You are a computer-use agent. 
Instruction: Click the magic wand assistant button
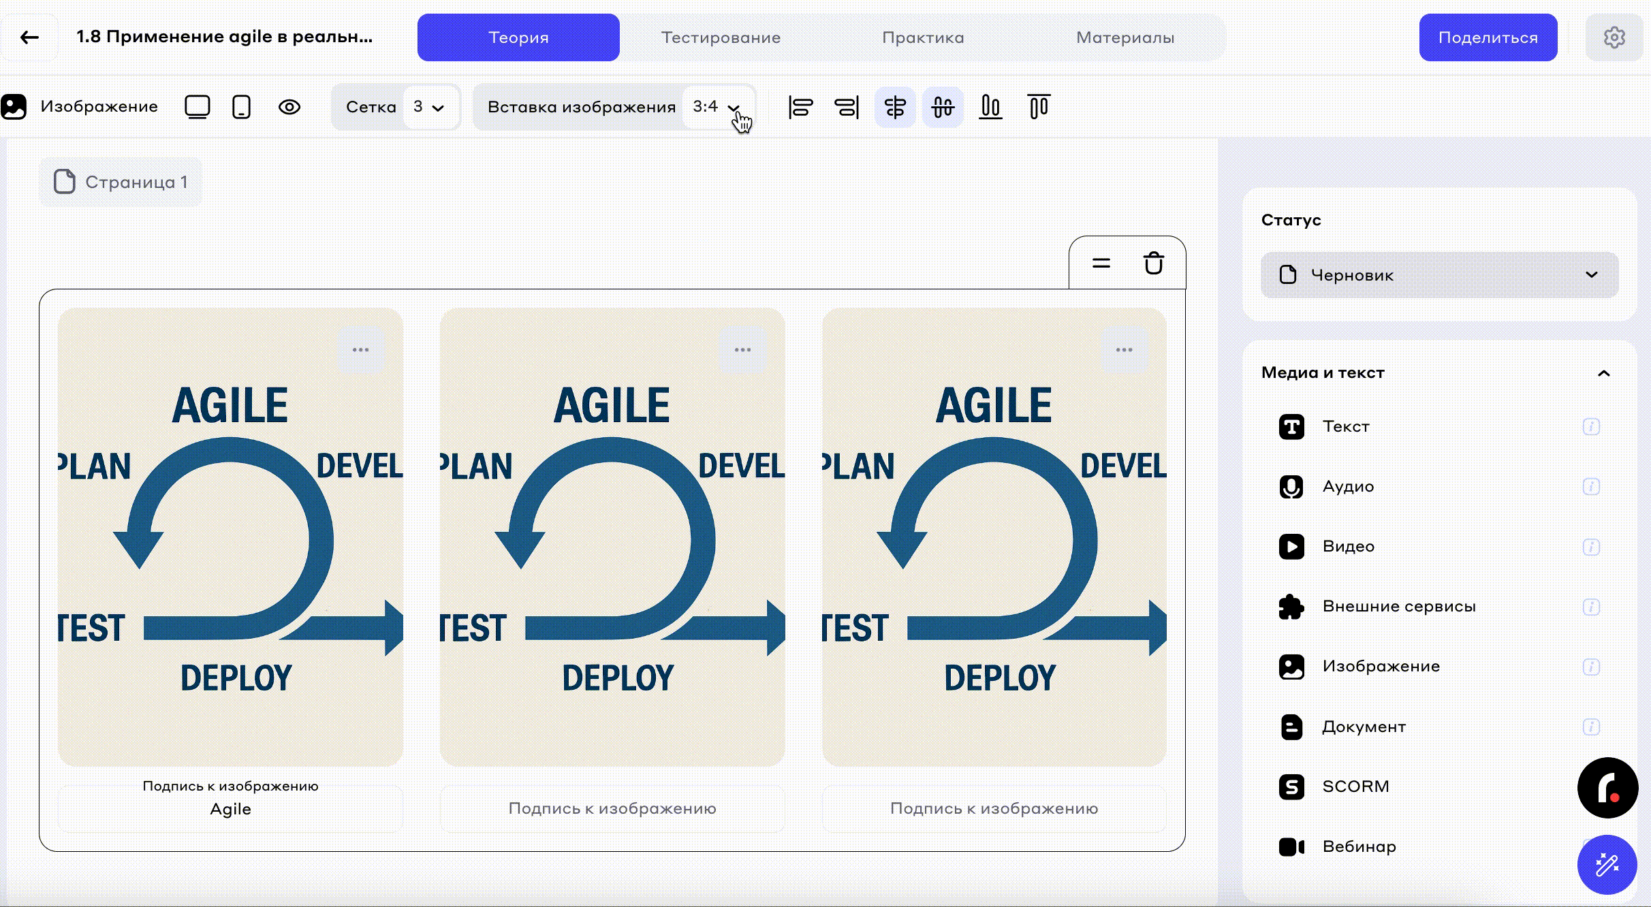[x=1607, y=865]
